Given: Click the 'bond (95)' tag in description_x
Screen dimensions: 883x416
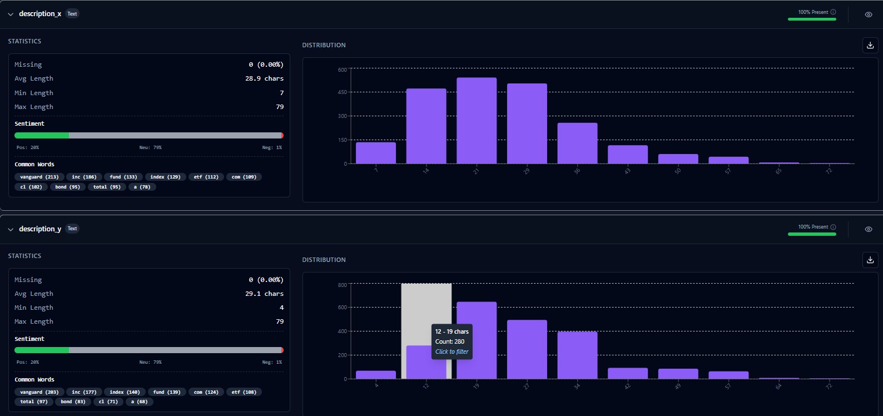Looking at the screenshot, I should tap(67, 187).
